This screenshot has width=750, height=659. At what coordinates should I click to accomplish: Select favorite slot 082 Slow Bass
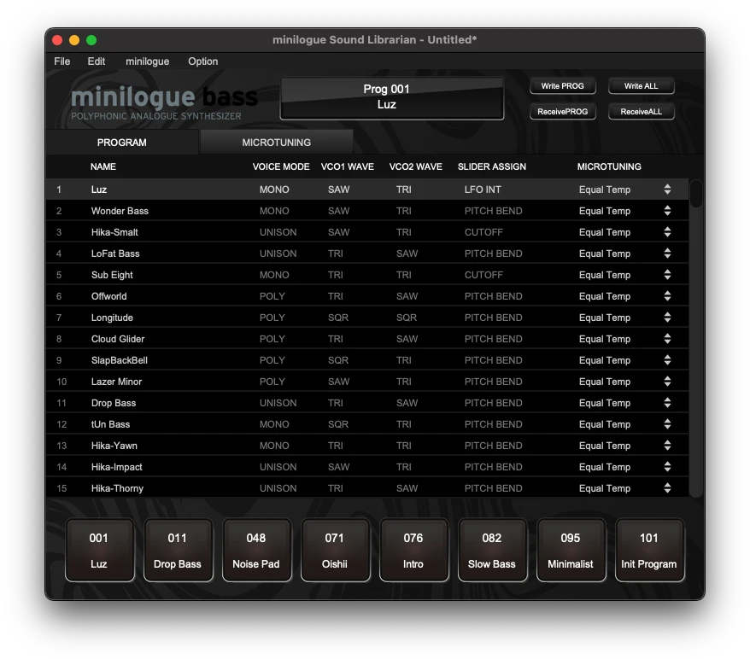pyautogui.click(x=492, y=551)
